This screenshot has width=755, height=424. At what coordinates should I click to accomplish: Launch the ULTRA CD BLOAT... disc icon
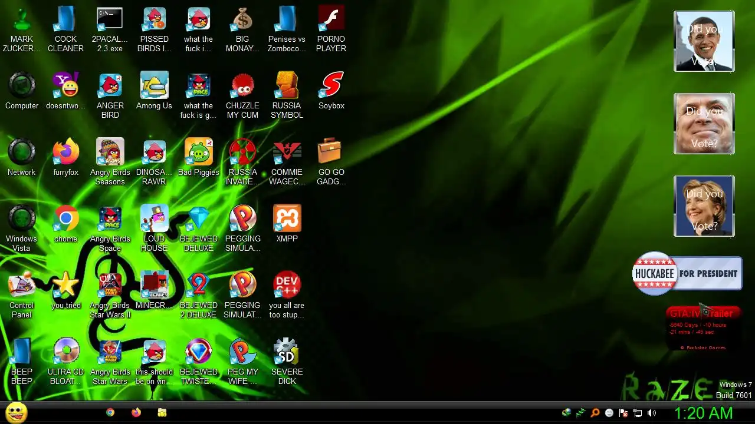pos(65,362)
